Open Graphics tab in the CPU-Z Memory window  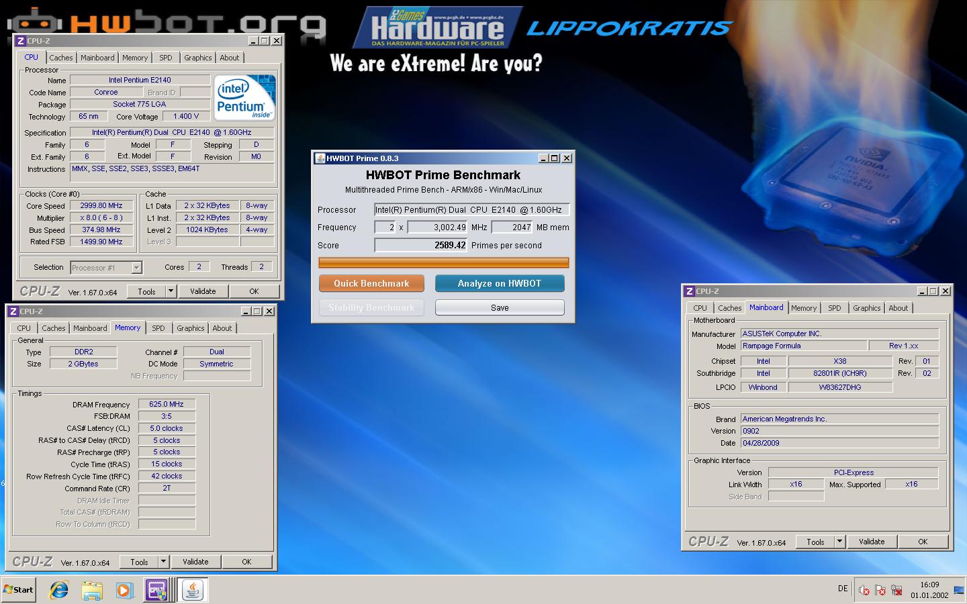click(191, 328)
